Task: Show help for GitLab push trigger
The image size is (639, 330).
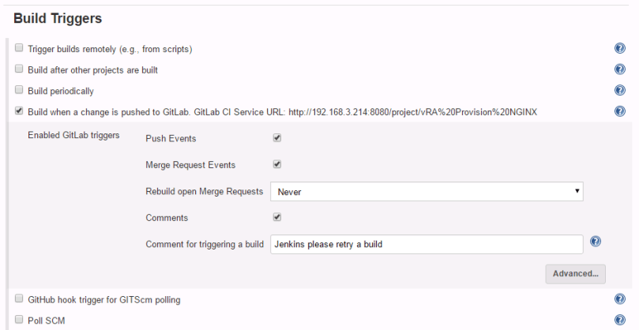Action: [620, 111]
